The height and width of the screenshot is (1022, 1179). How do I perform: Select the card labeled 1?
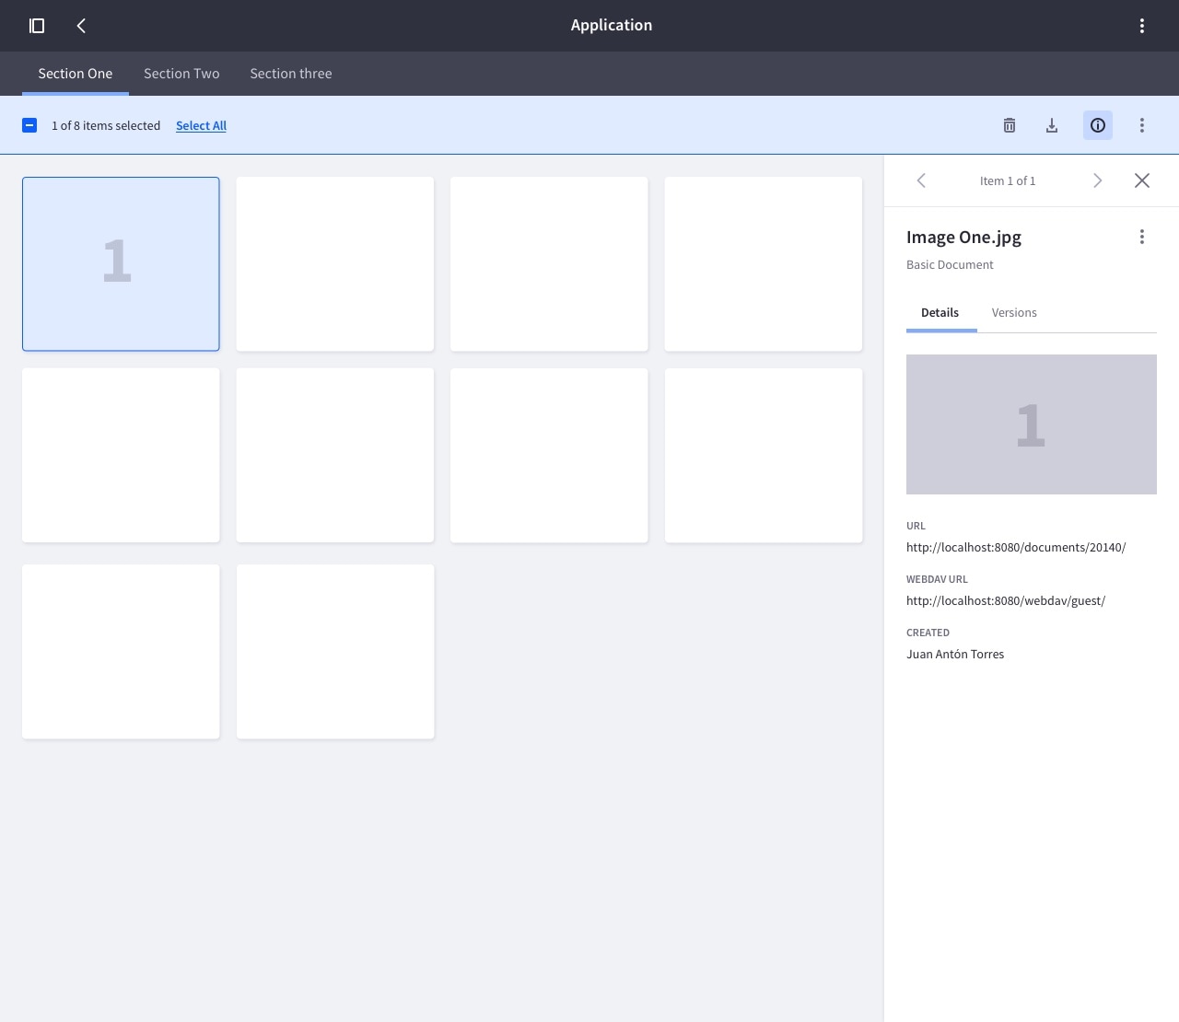[121, 263]
